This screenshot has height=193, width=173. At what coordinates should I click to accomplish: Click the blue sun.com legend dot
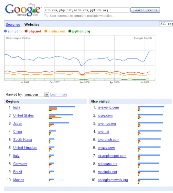(5, 31)
